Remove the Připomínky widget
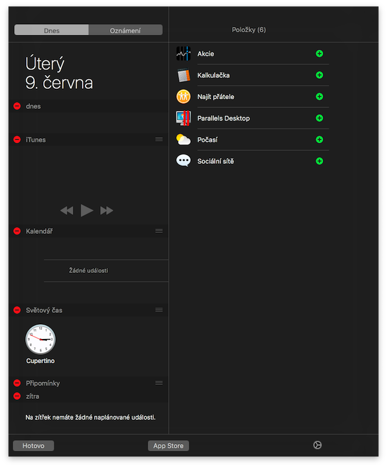 point(17,383)
